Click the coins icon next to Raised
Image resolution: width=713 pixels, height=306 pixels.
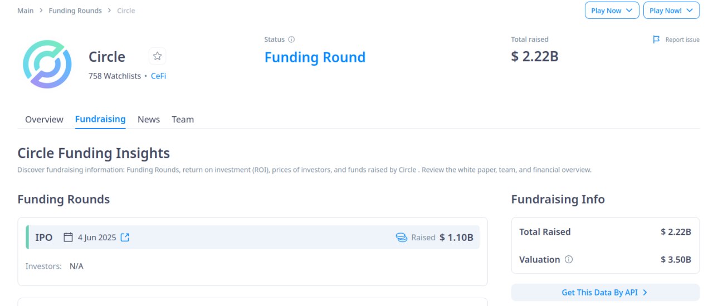(402, 238)
